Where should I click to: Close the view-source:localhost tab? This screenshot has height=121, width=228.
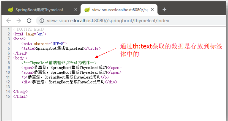point(152,10)
